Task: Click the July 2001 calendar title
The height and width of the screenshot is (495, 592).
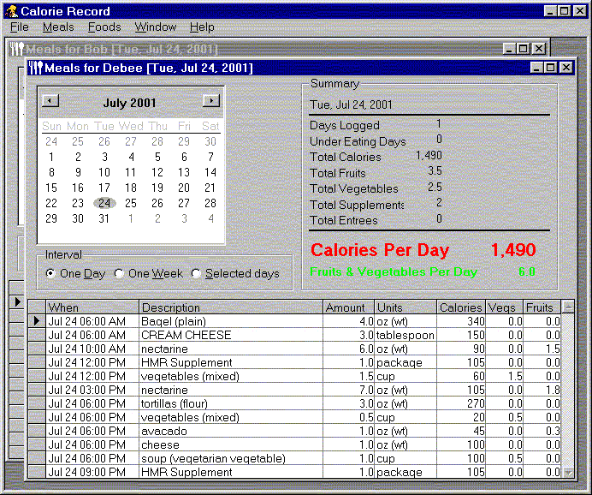Action: coord(129,103)
